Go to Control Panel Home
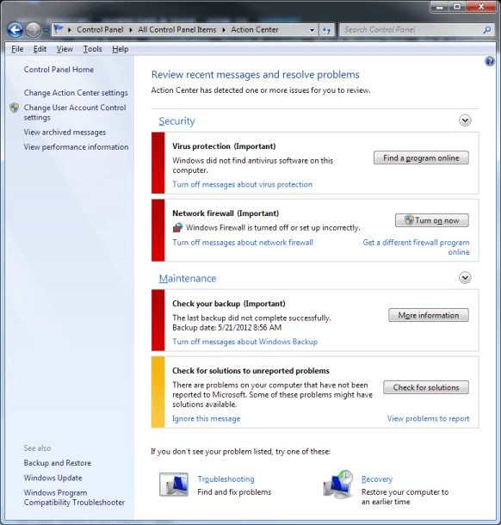The width and height of the screenshot is (501, 525). 59,70
